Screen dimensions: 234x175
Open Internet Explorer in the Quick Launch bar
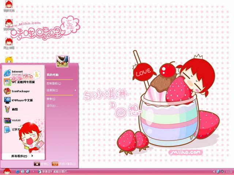(x=17, y=172)
